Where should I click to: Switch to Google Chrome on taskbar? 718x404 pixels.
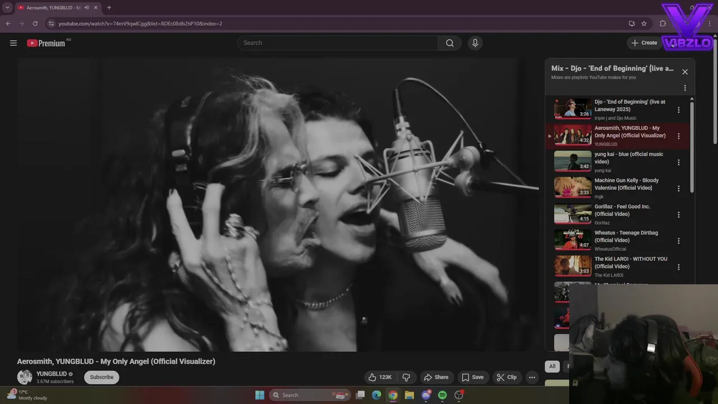point(393,395)
